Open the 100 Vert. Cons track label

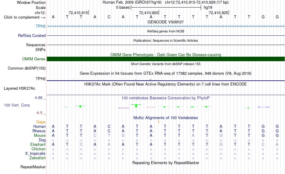coord(17,105)
